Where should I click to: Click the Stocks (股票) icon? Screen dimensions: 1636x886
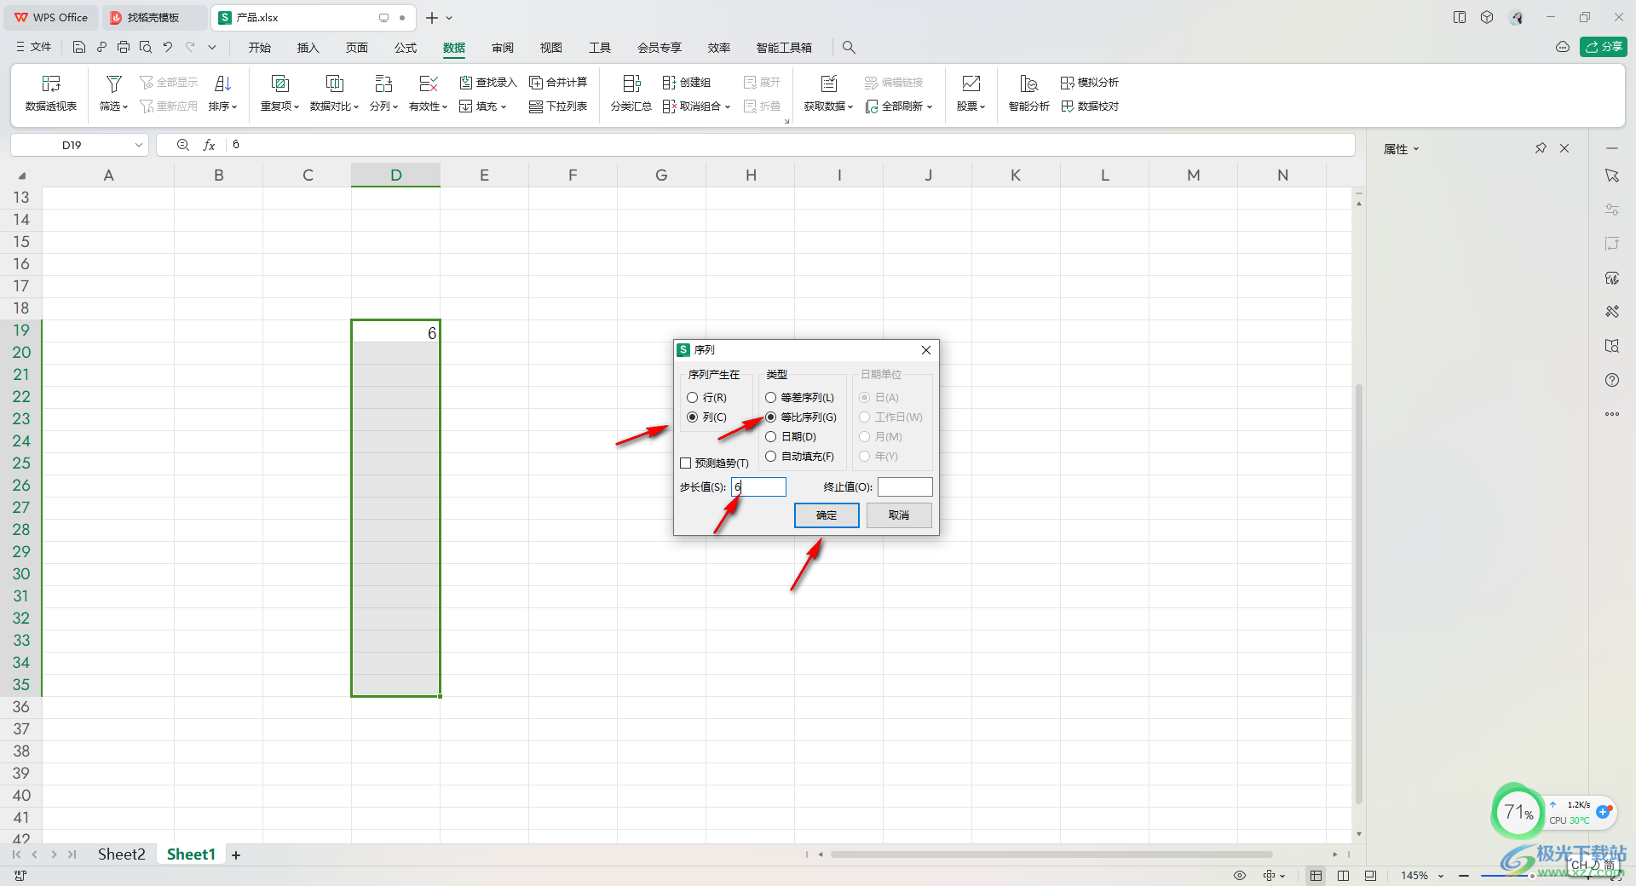tap(971, 83)
